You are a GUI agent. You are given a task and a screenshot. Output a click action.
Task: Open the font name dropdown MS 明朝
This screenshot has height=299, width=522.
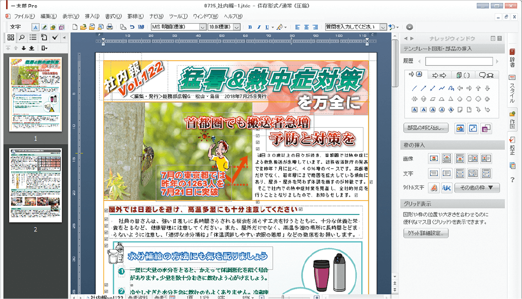pyautogui.click(x=202, y=27)
